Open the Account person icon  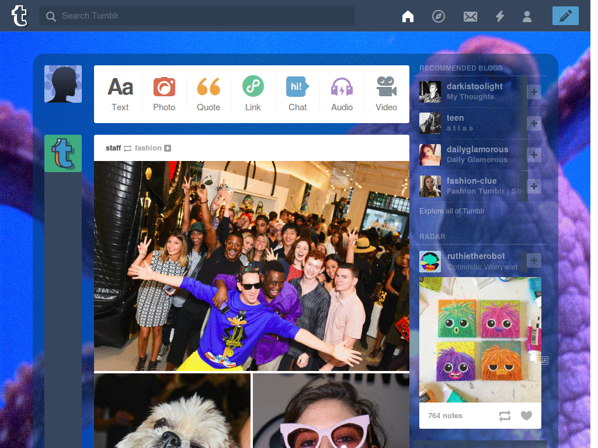pos(527,16)
